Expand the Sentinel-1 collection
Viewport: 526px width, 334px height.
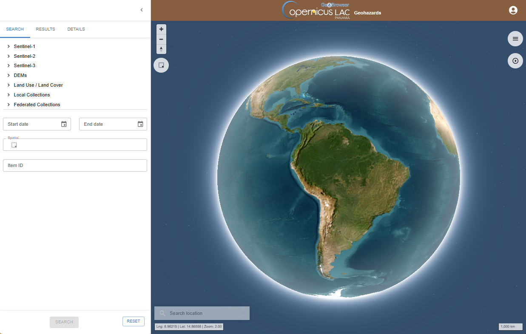[9, 46]
